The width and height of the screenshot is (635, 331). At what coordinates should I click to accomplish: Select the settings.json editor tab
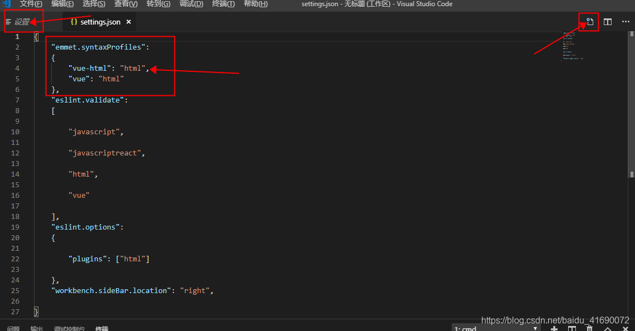click(x=100, y=22)
